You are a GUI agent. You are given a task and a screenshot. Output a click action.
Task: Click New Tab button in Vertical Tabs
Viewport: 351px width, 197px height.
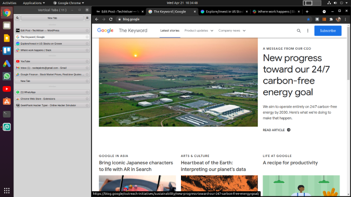click(52, 18)
